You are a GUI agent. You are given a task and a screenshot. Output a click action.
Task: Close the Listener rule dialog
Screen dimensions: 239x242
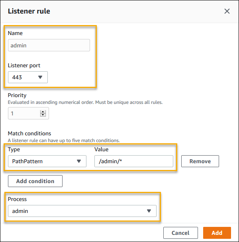227,11
